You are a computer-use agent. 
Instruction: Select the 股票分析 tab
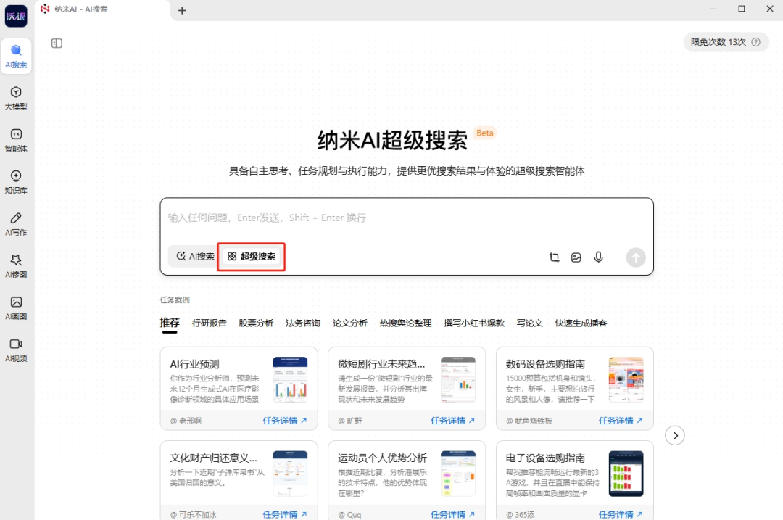pos(256,323)
